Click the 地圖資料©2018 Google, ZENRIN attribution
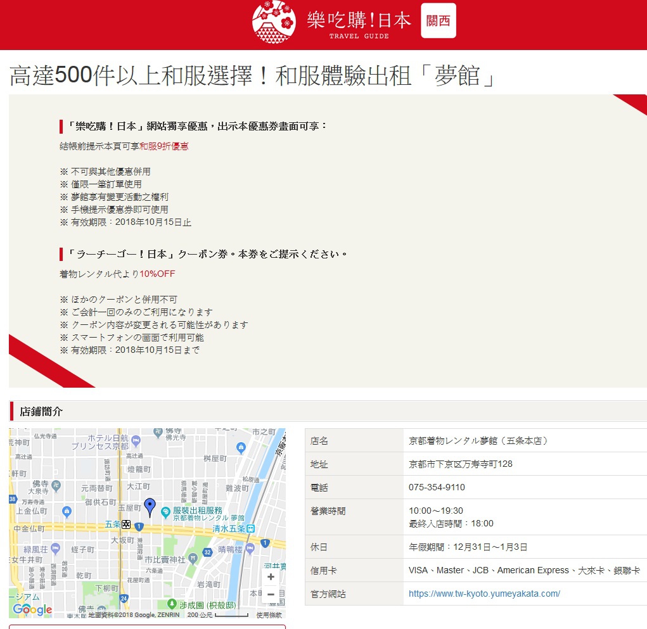 click(134, 615)
